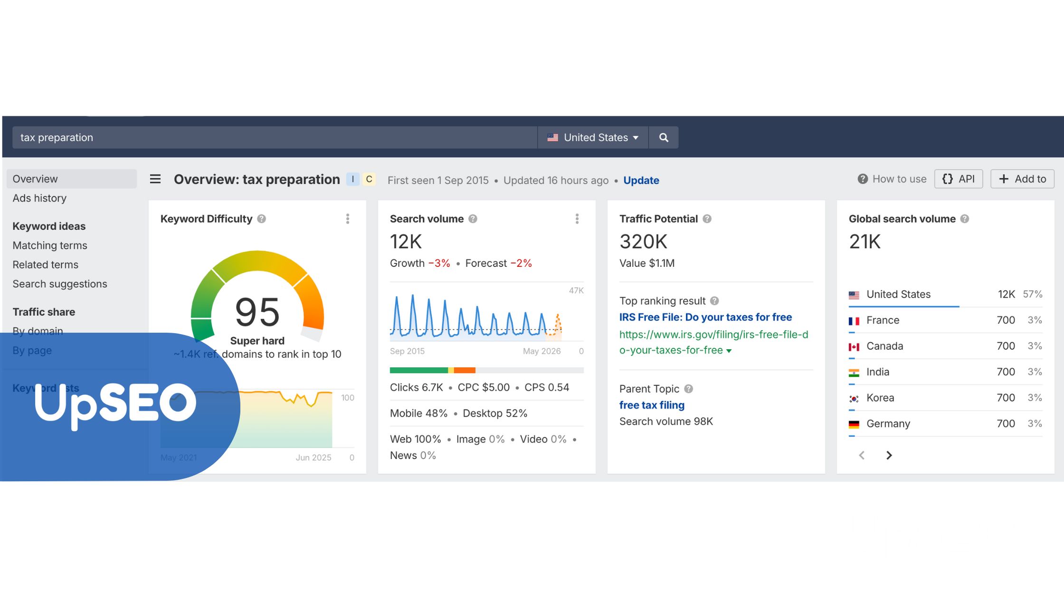Viewport: 1064px width, 598px height.
Task: Toggle the hamburger sidebar menu icon
Action: [155, 179]
